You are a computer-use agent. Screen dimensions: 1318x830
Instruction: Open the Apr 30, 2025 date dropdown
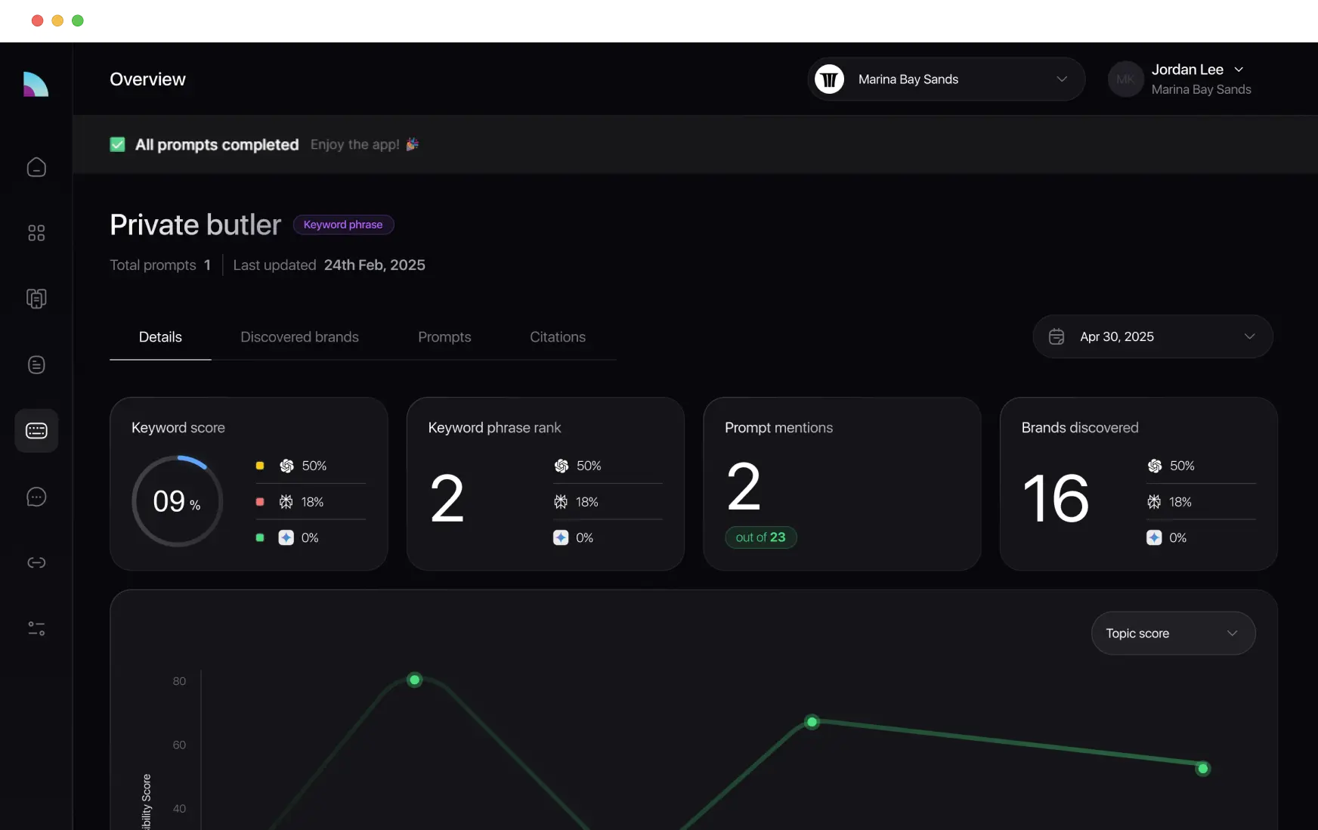(x=1152, y=336)
